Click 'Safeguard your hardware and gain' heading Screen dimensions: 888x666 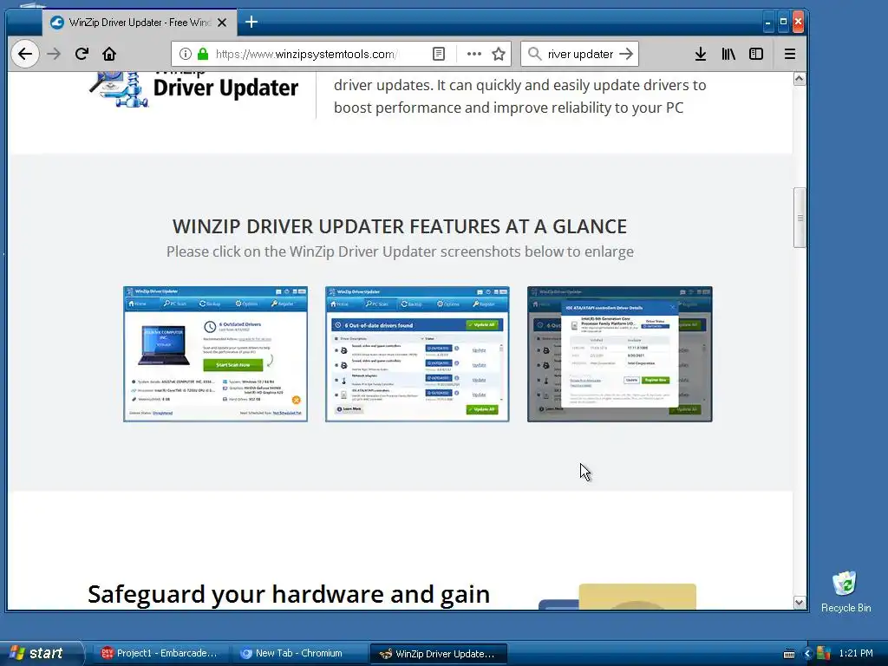click(x=289, y=595)
